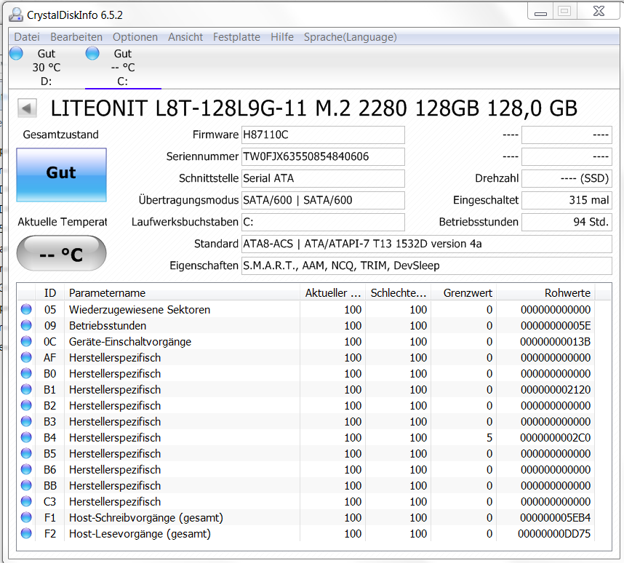
Task: Click the blue Gut health status button
Action: point(61,175)
